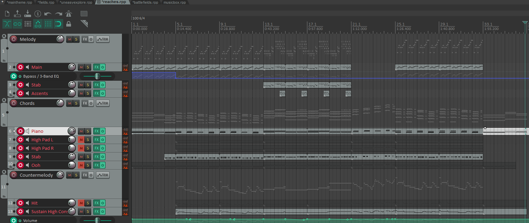
Task: Click the Bypass / 3-Band EQ envelope slider
Action: coord(97,76)
